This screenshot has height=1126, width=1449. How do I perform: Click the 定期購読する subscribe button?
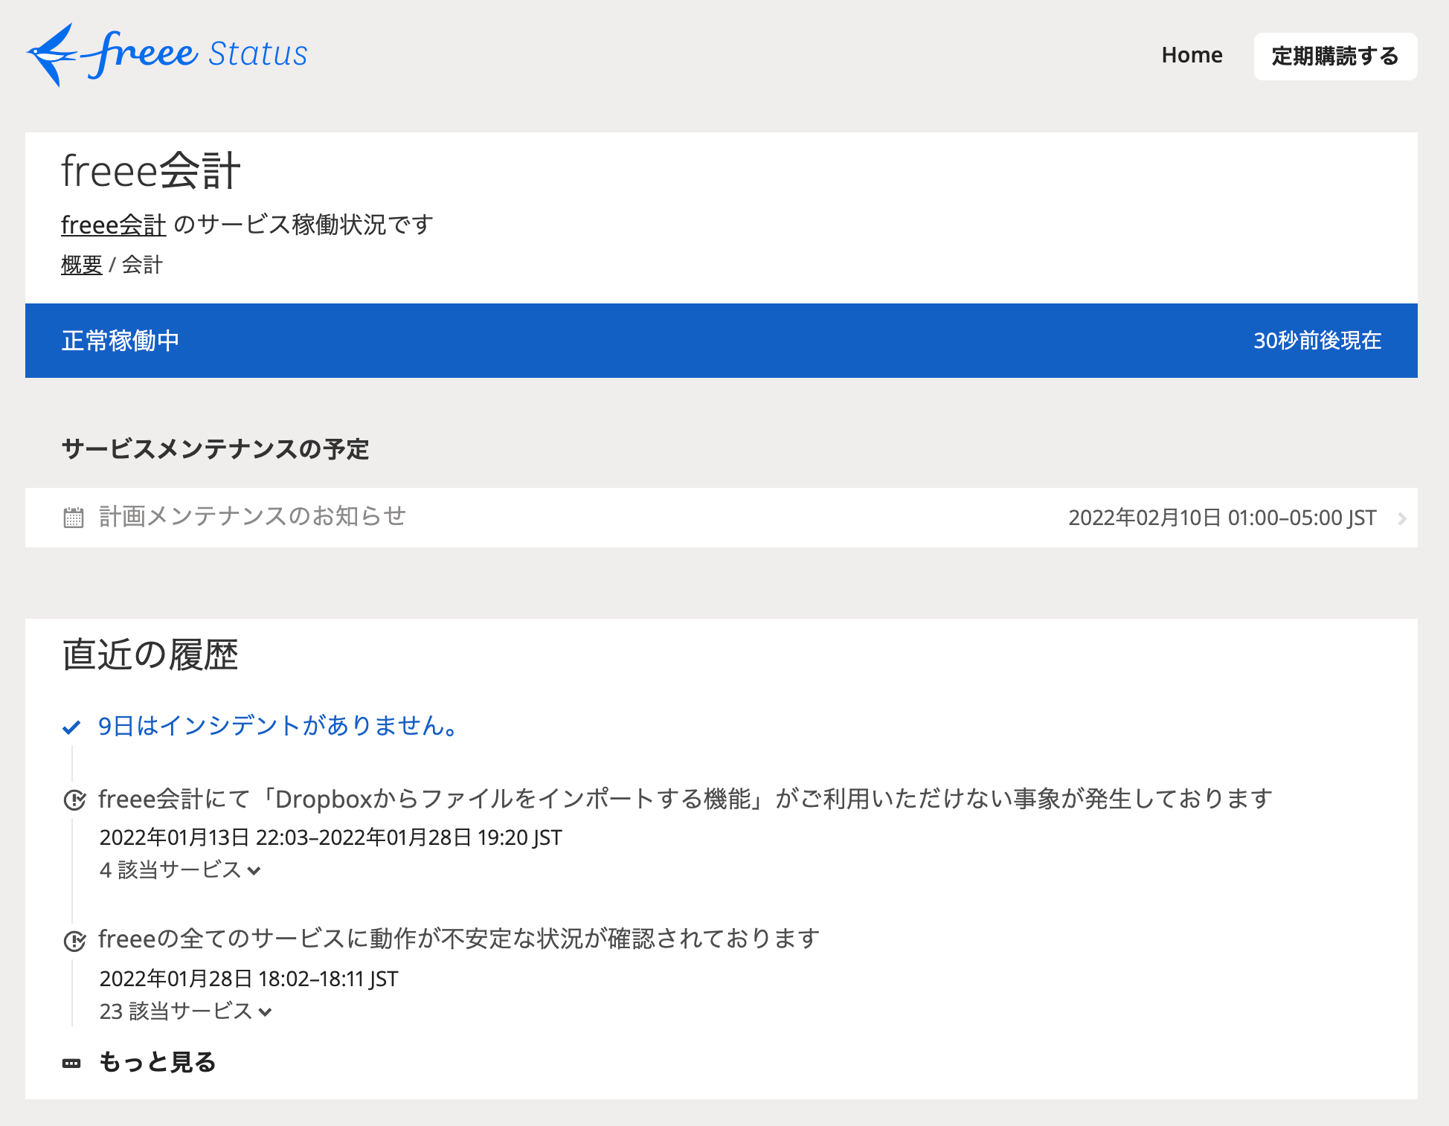click(x=1335, y=57)
